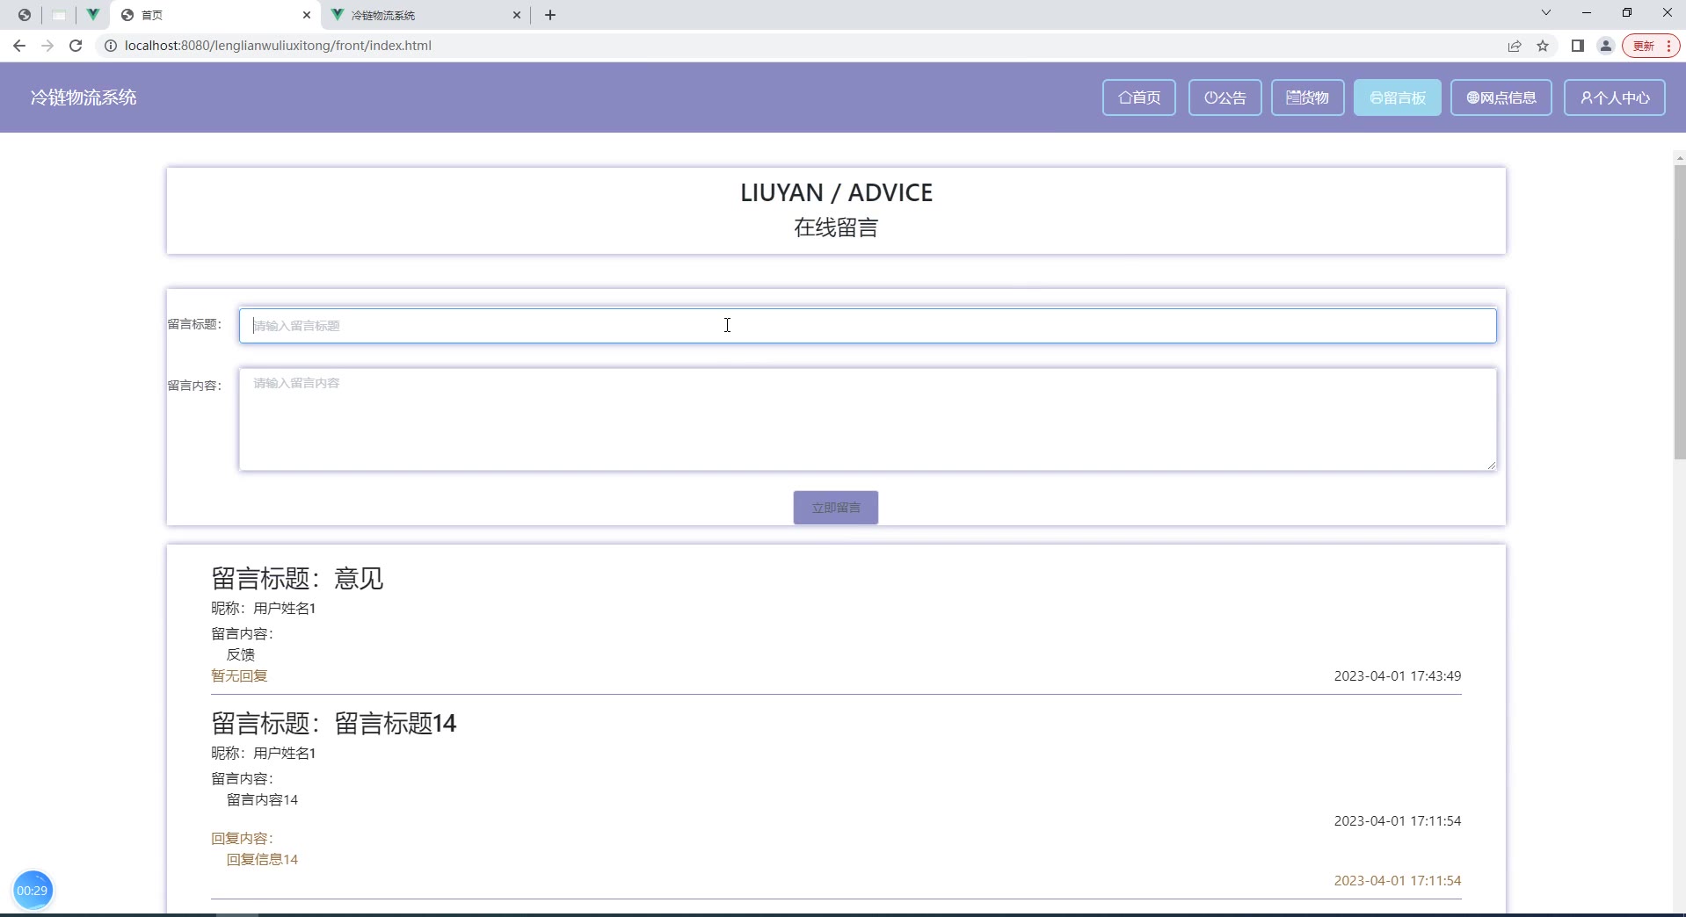The width and height of the screenshot is (1686, 917).
Task: Click the 00:29 recording timer badge
Action: click(x=33, y=890)
